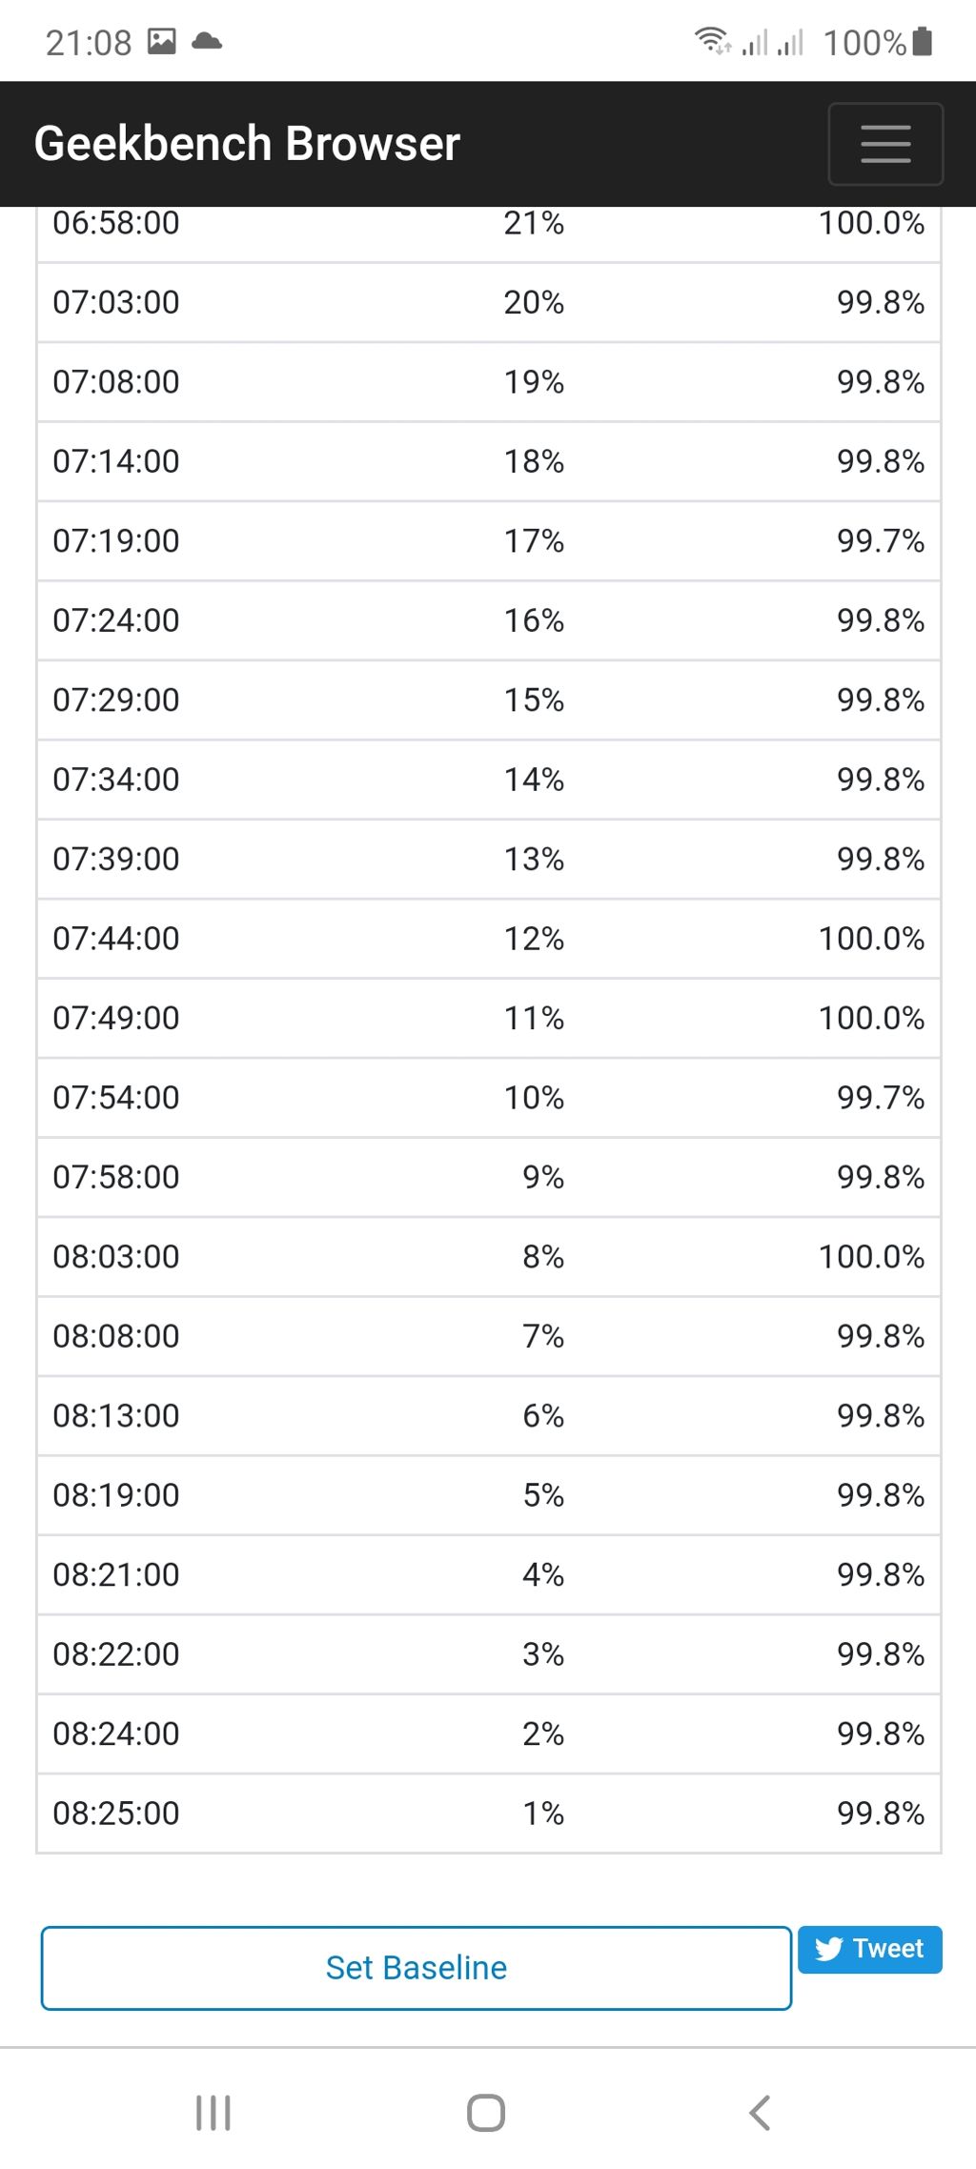
Task: Open the recent apps overview
Action: pyautogui.click(x=213, y=2113)
